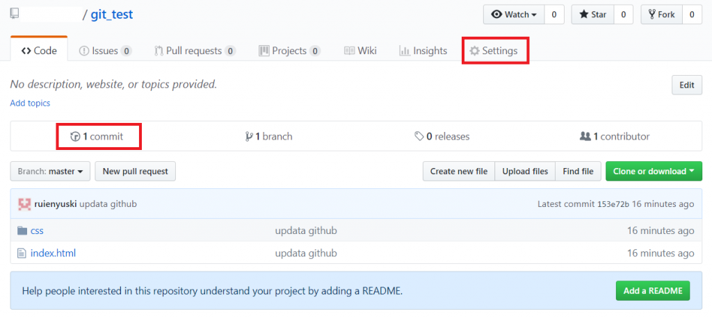Screen dimensions: 712x318
Task: Click the No description, website, or topics text
Action: [113, 84]
